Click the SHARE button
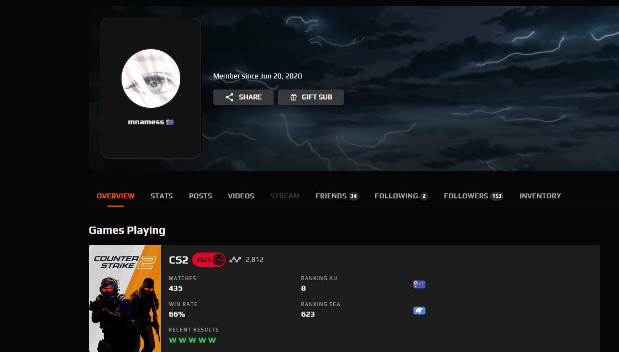This screenshot has width=619, height=352. (243, 97)
